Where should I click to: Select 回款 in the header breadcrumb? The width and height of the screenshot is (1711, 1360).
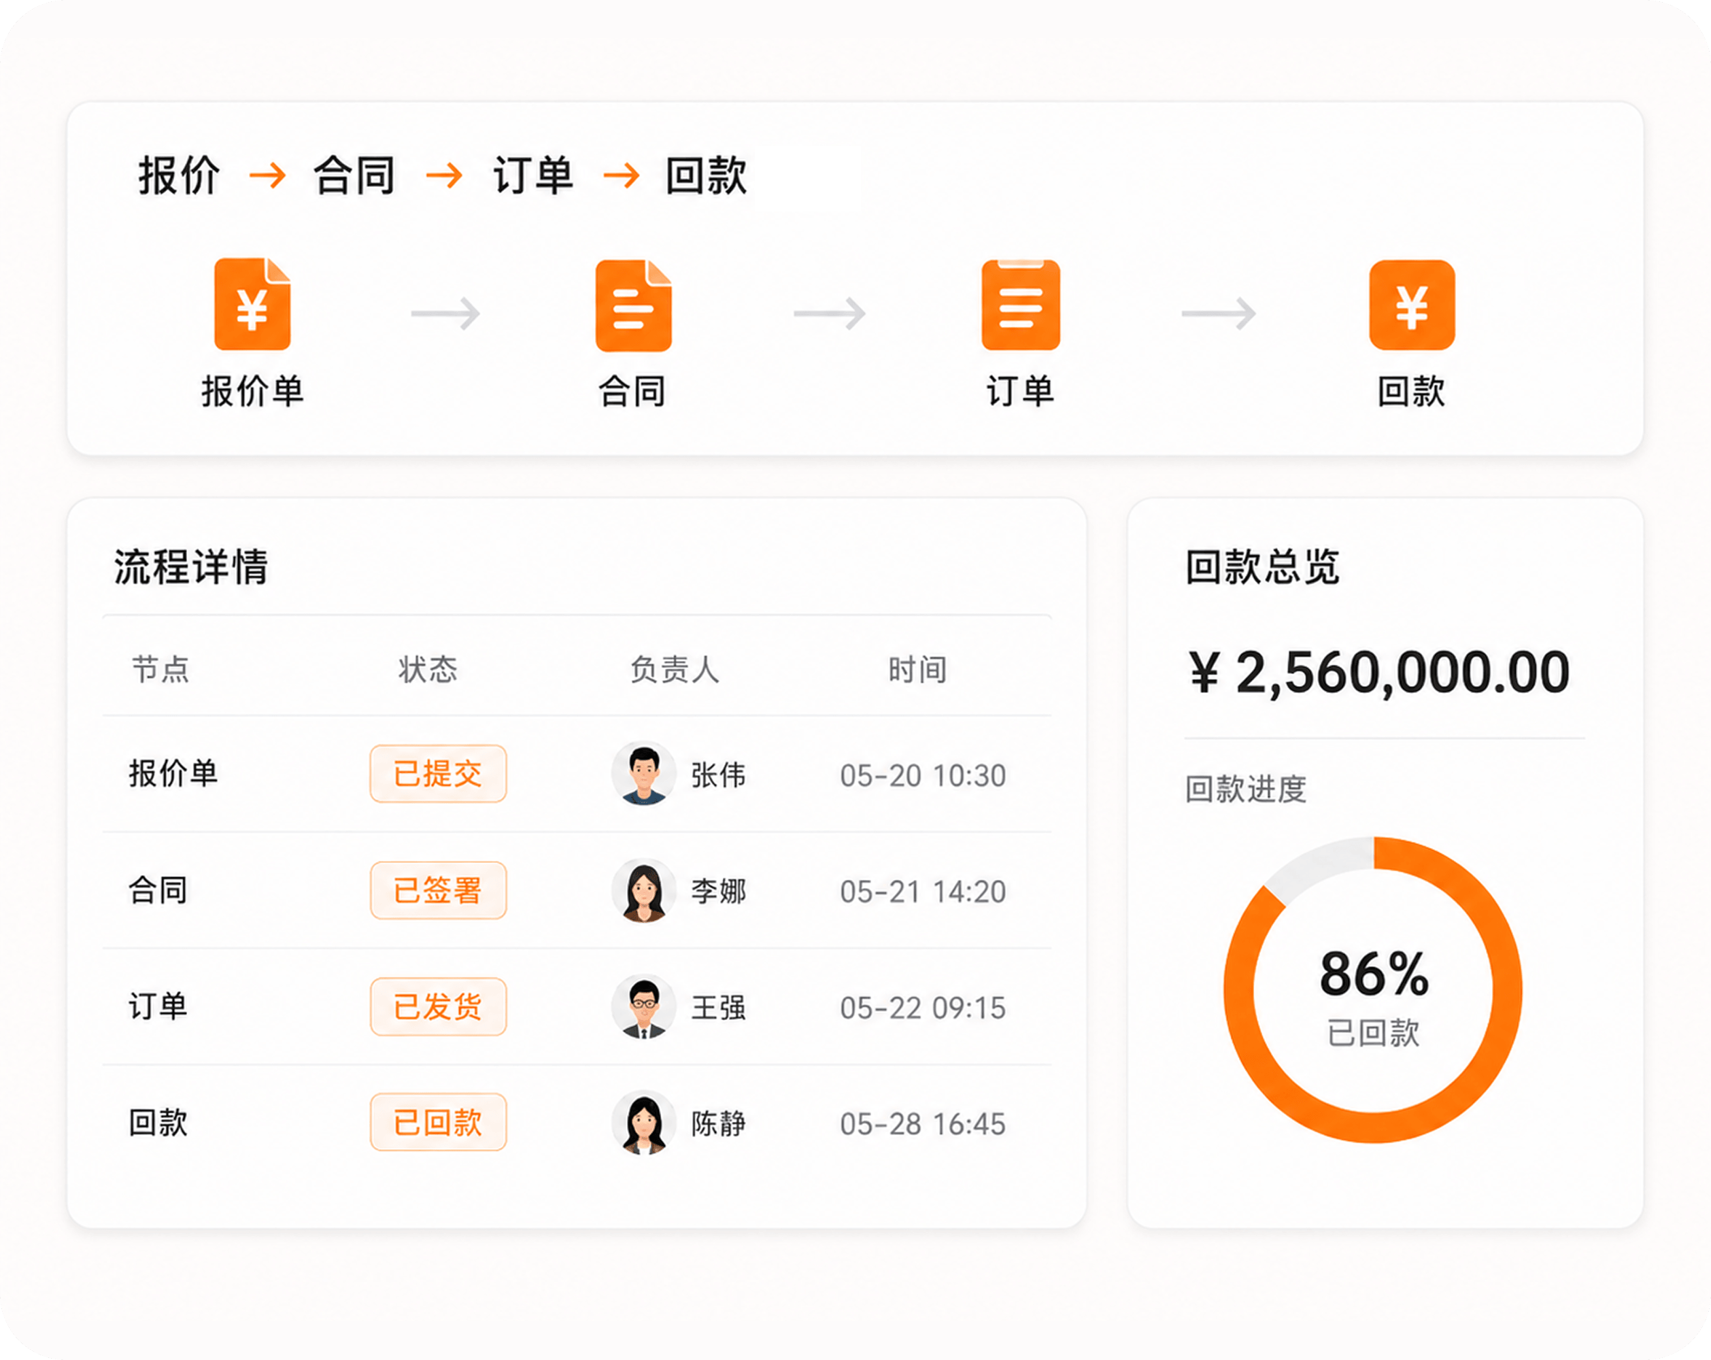point(707,175)
